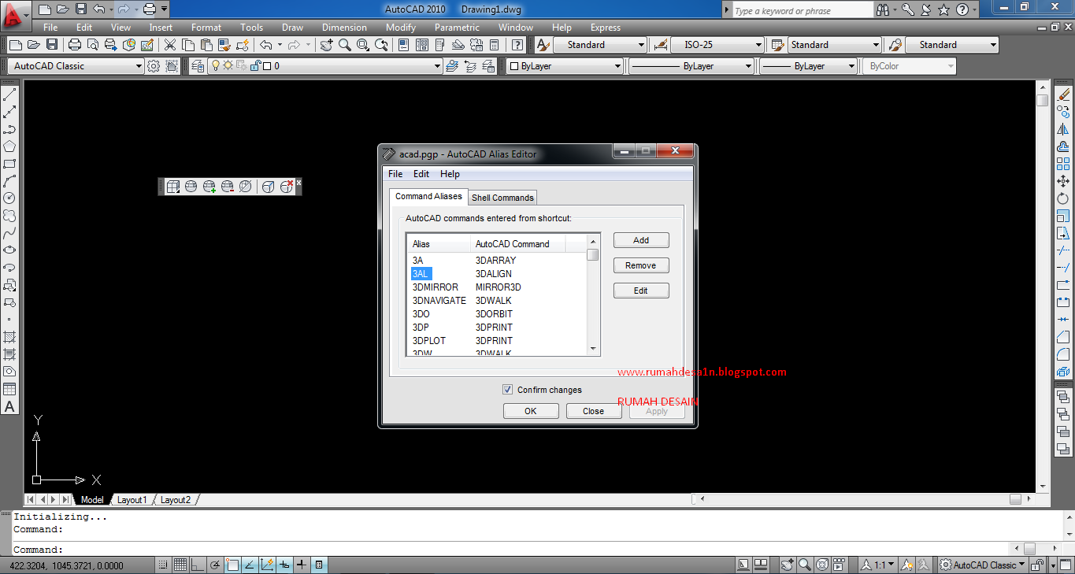Click OK in the AutoCAD Alias Editor
This screenshot has height=574, width=1075.
(x=531, y=410)
